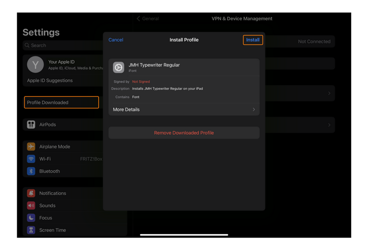
Task: Click the Sounds speaker icon
Action: (x=31, y=206)
